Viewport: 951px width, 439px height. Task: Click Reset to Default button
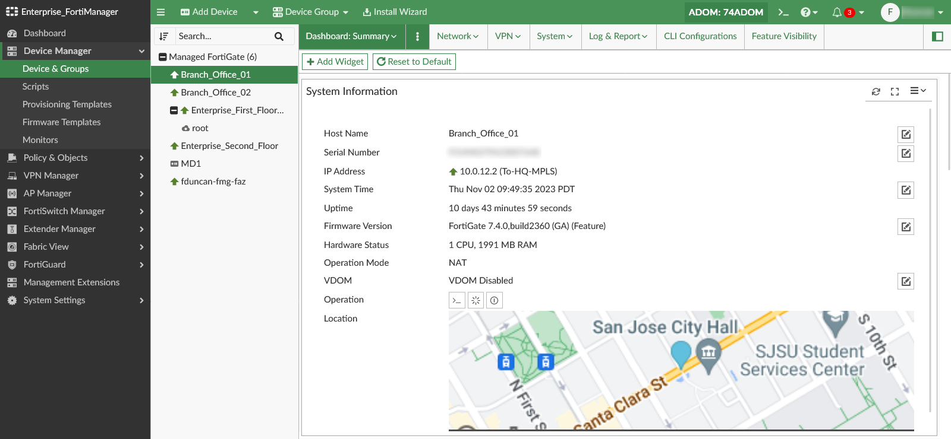pos(414,62)
